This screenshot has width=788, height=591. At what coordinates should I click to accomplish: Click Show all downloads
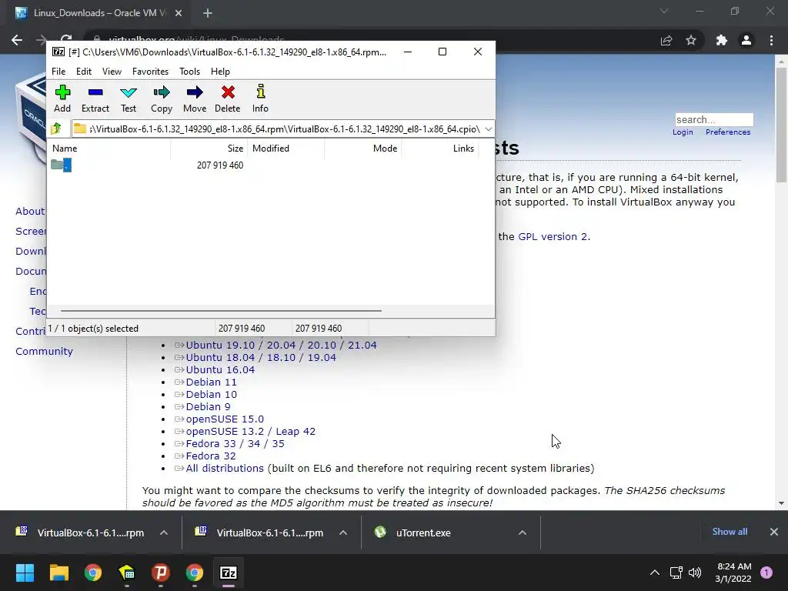(730, 532)
